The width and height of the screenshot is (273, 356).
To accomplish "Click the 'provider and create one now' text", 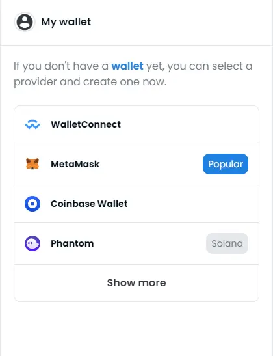I will coord(90,82).
